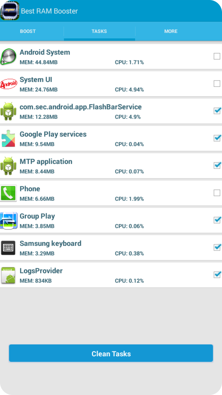This screenshot has height=395, width=222.
Task: Click the Group Play app icon
Action: pyautogui.click(x=8, y=221)
